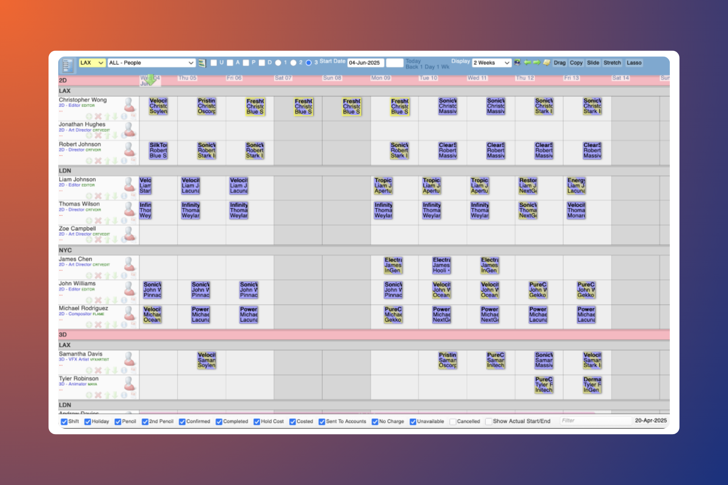Image resolution: width=728 pixels, height=485 pixels.
Task: Click the 3D department header row
Action: pyautogui.click(x=364, y=335)
